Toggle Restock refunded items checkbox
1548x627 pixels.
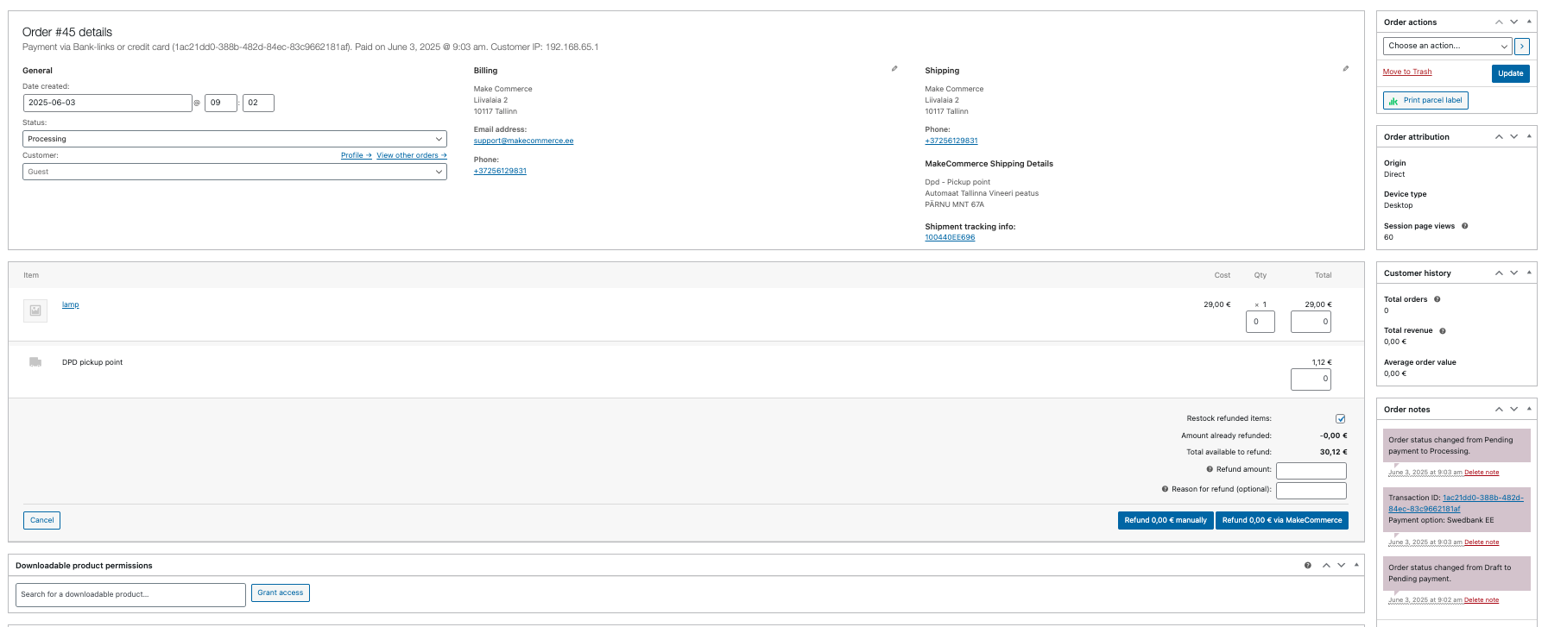coord(1341,419)
